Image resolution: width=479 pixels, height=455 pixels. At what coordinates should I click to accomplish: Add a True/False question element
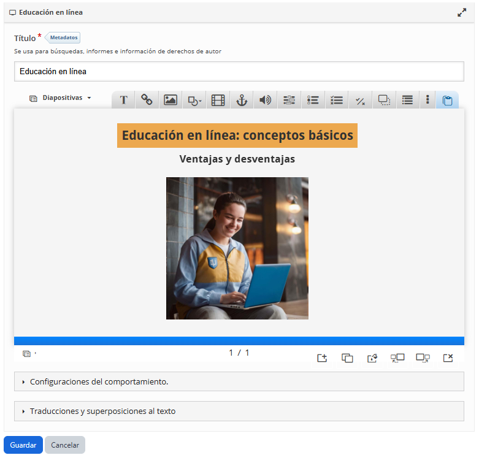point(360,101)
